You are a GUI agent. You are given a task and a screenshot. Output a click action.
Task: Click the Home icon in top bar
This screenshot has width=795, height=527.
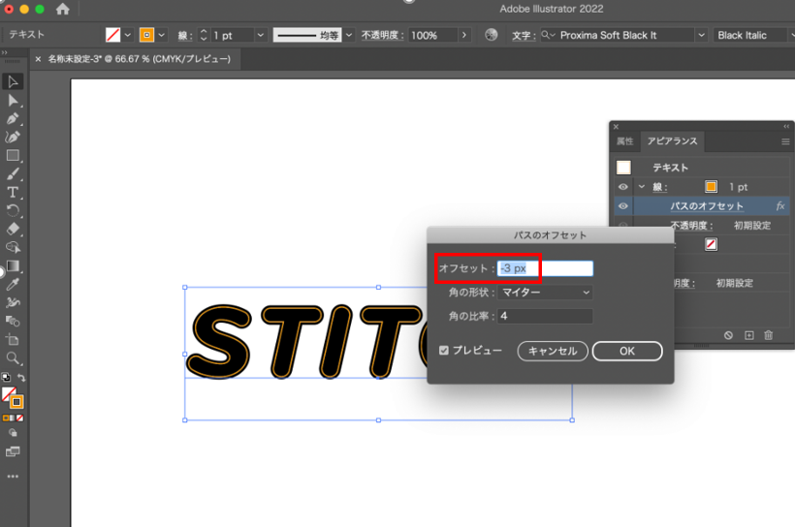(x=62, y=9)
